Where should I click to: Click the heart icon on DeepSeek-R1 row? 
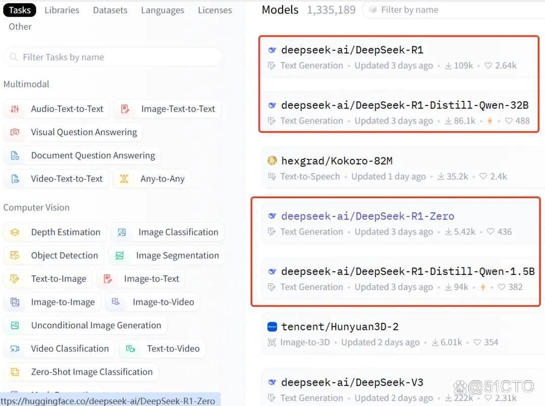[488, 66]
